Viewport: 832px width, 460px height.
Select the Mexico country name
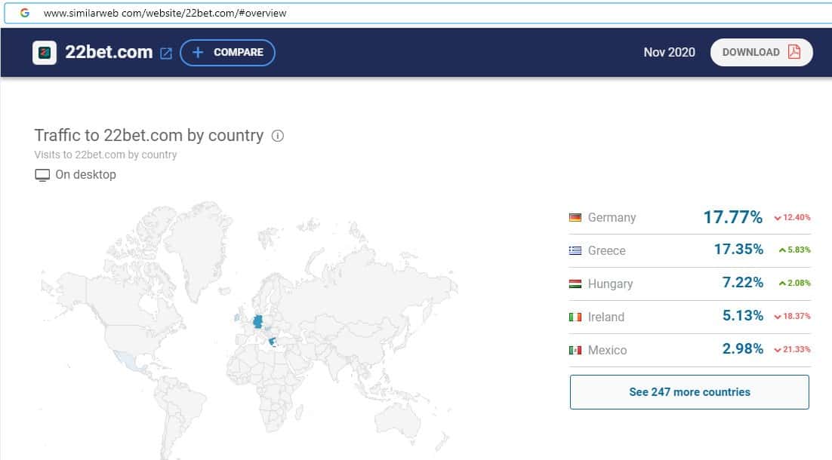(x=607, y=351)
